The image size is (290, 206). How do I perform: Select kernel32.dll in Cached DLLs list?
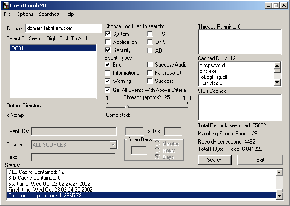click(212, 83)
